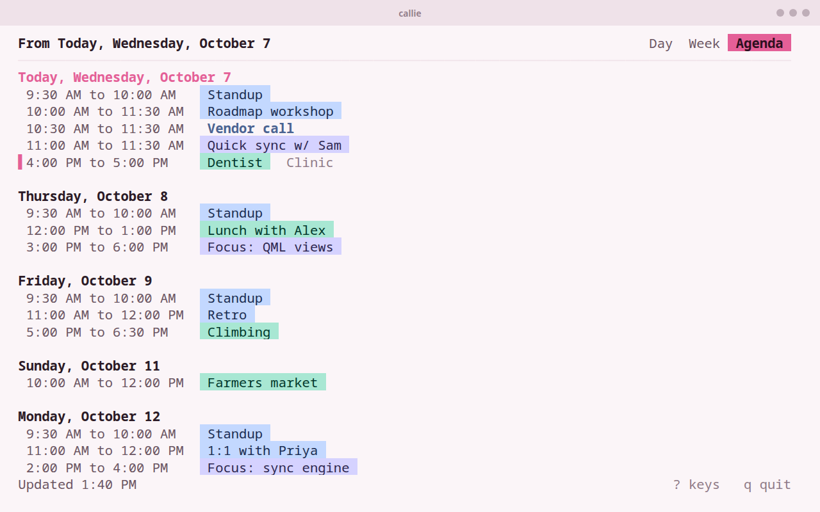Image resolution: width=820 pixels, height=512 pixels.
Task: Click the 3:00 PM to 6:00 PM time
Action: 97,247
